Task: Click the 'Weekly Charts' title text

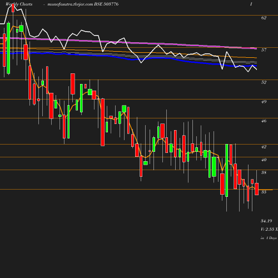Action: pyautogui.click(x=19, y=4)
